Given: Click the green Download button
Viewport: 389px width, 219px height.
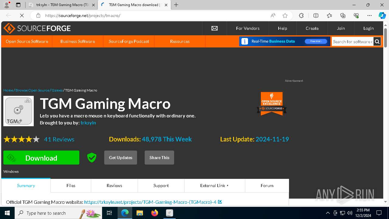Looking at the screenshot, I should pos(41,158).
